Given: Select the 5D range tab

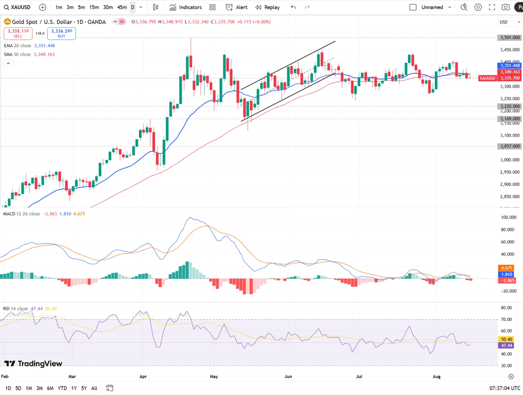Looking at the screenshot, I should pyautogui.click(x=18, y=388).
